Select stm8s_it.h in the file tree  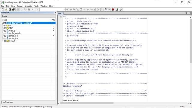pyautogui.click(x=13, y=38)
